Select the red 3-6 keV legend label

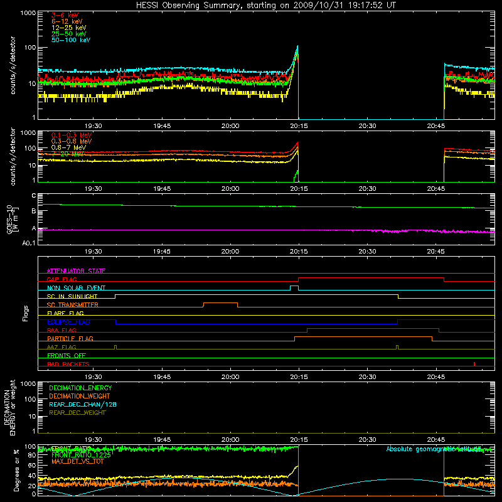(65, 15)
